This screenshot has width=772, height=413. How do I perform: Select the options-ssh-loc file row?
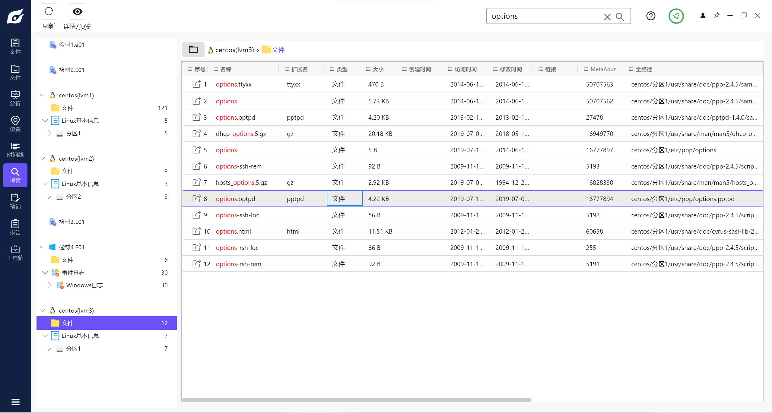tap(472, 215)
